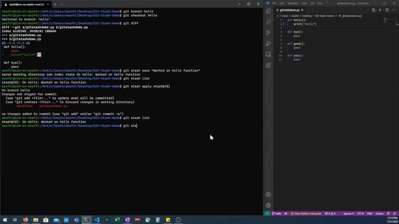This screenshot has width=399, height=224.
Task: Click the green remote indicator in status bar
Action: 267,213
